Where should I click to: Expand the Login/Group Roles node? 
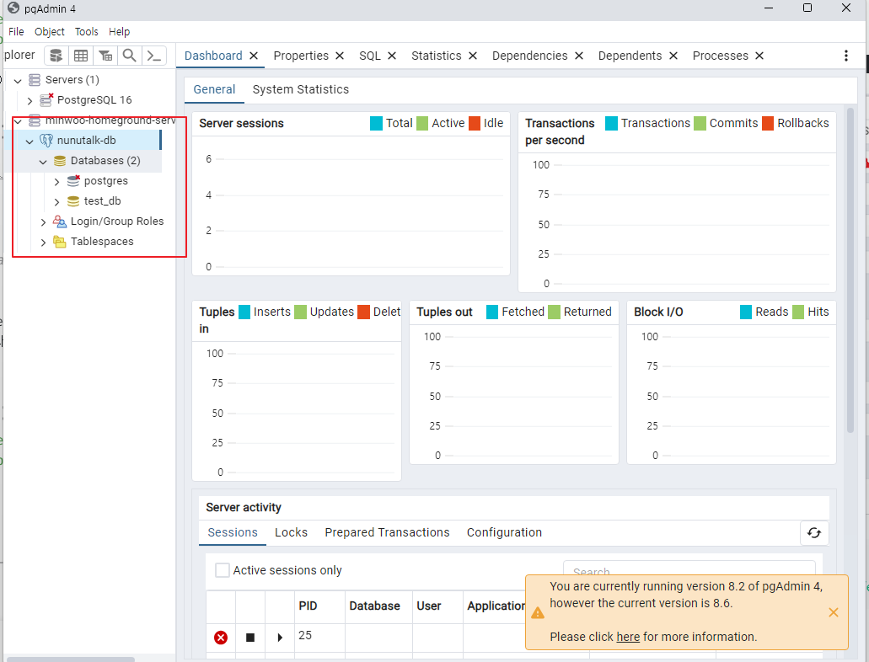click(x=43, y=222)
